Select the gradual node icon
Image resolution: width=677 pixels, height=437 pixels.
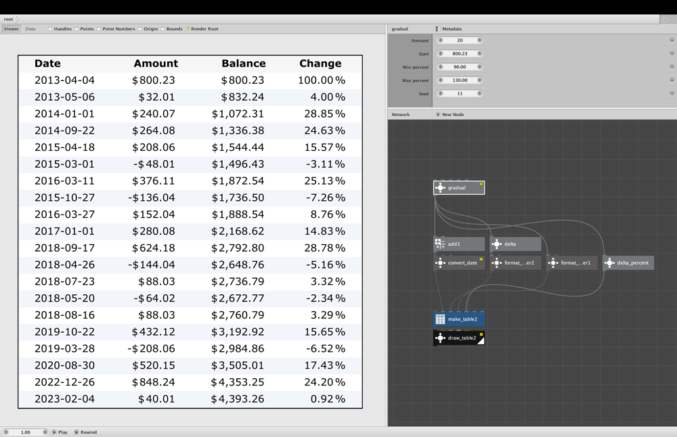click(x=440, y=187)
